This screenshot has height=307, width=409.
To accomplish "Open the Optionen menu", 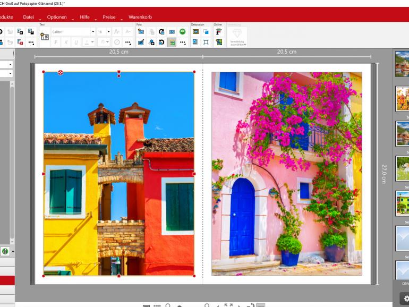I will click(57, 17).
